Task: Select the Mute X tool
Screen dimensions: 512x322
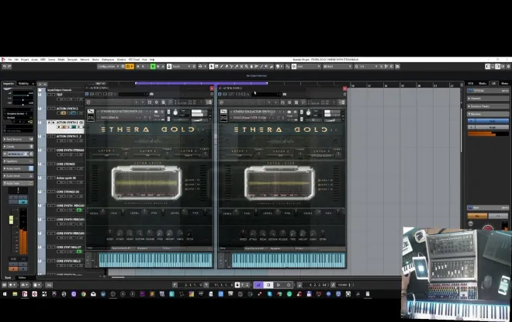Action: coord(241,66)
